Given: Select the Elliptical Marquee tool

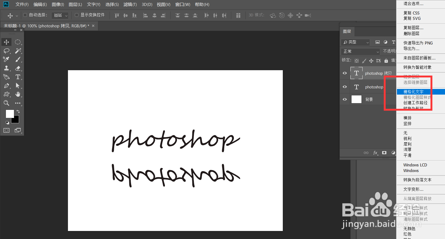Looking at the screenshot, I should pos(18,42).
